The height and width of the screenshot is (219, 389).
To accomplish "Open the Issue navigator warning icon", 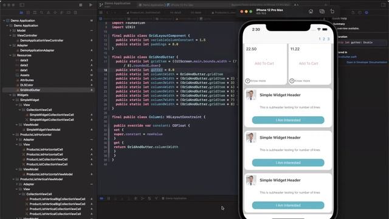I will (49, 12).
